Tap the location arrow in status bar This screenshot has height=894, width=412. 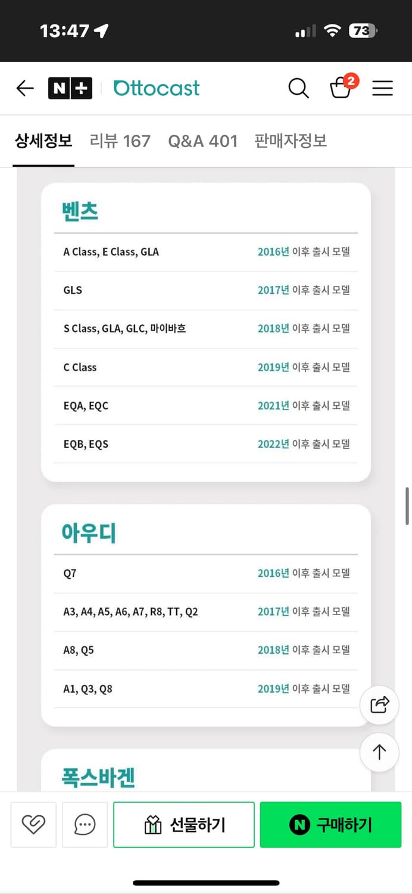click(x=101, y=31)
